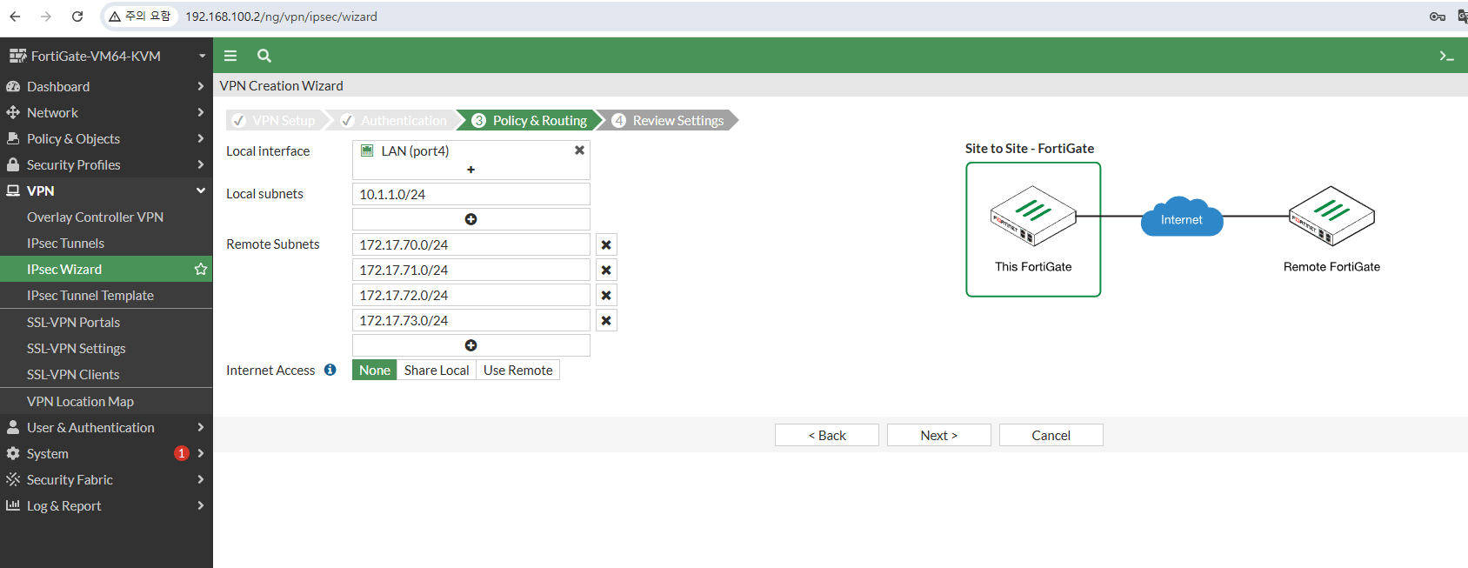Click the password key icon in address bar

coord(1438,17)
